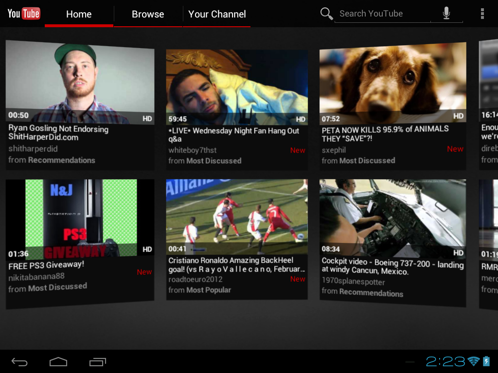Open the Your Channel tab

pos(217,14)
